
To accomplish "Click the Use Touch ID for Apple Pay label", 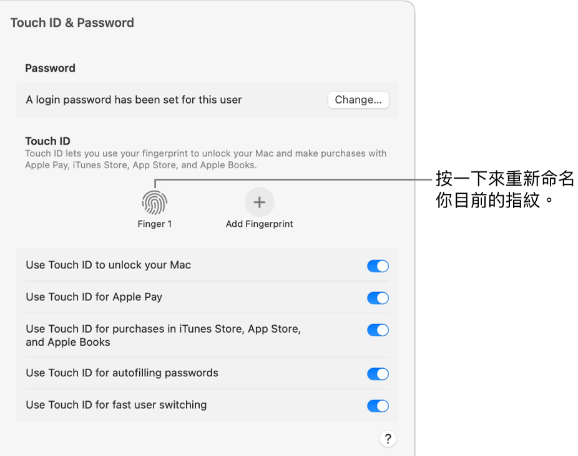I will pos(94,297).
